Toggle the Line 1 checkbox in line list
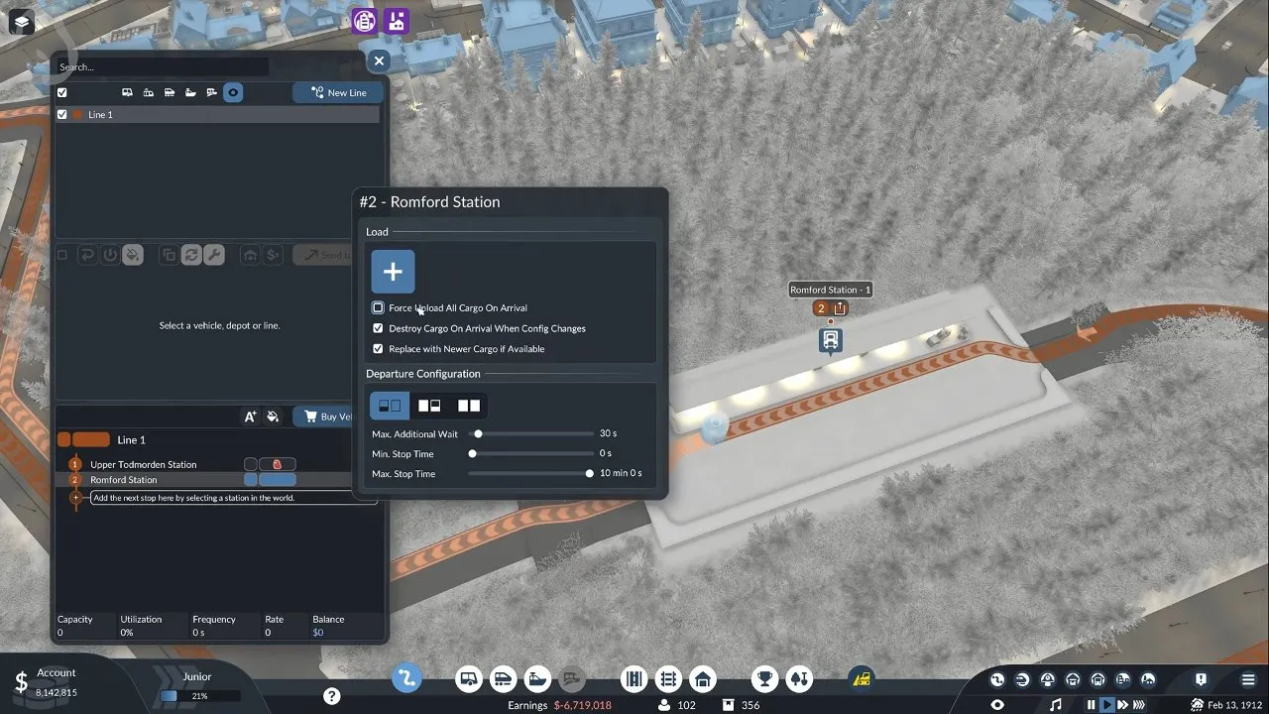1269x714 pixels. pyautogui.click(x=62, y=115)
